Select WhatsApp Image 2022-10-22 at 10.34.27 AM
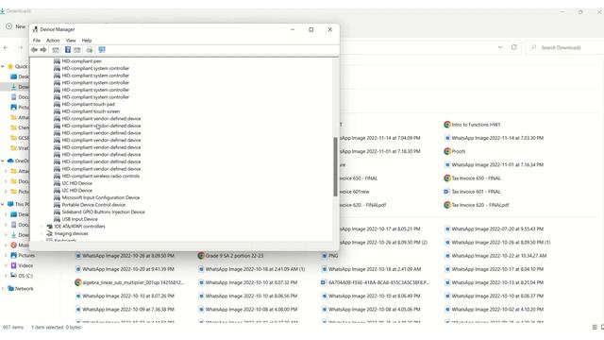The image size is (604, 340). (499, 256)
